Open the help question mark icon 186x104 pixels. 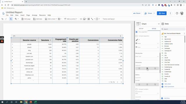pyautogui.click(x=177, y=13)
